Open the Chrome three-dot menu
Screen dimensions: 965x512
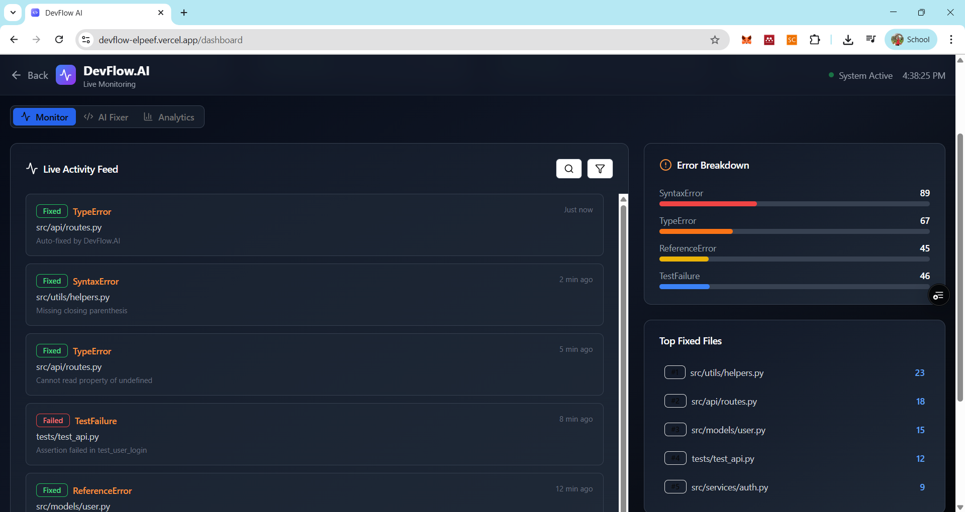(951, 40)
